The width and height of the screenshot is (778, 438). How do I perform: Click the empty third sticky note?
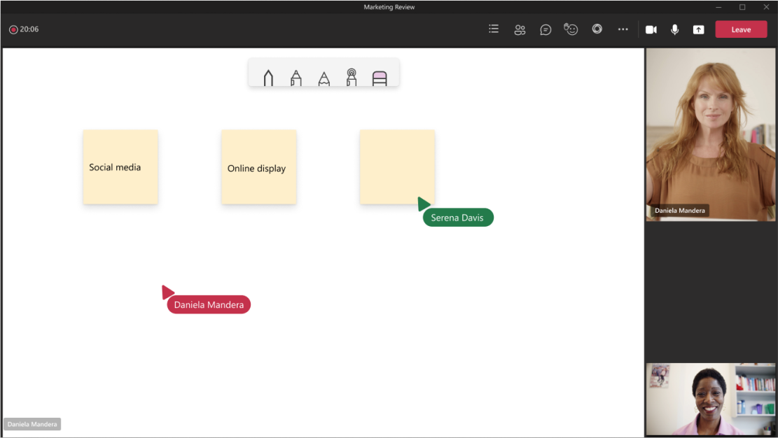click(396, 167)
